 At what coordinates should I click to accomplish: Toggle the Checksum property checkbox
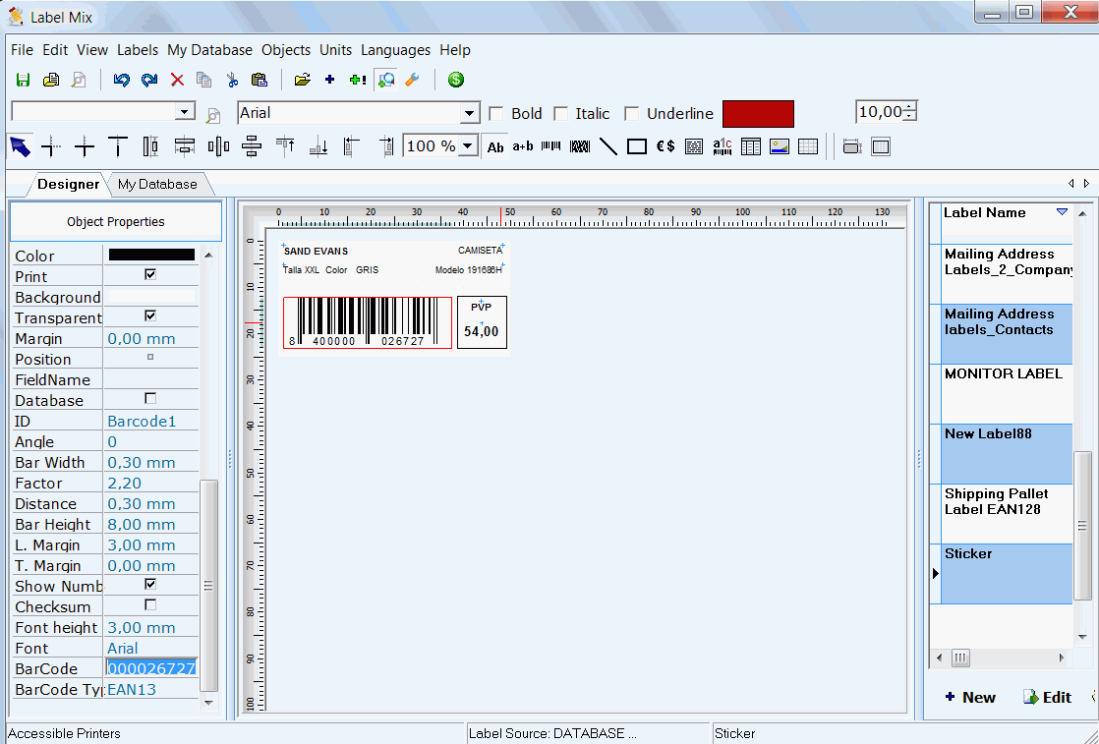[150, 604]
